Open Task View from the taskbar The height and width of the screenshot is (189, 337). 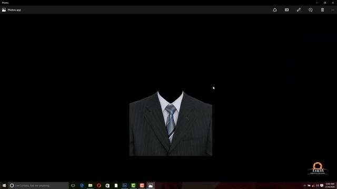pyautogui.click(x=73, y=185)
